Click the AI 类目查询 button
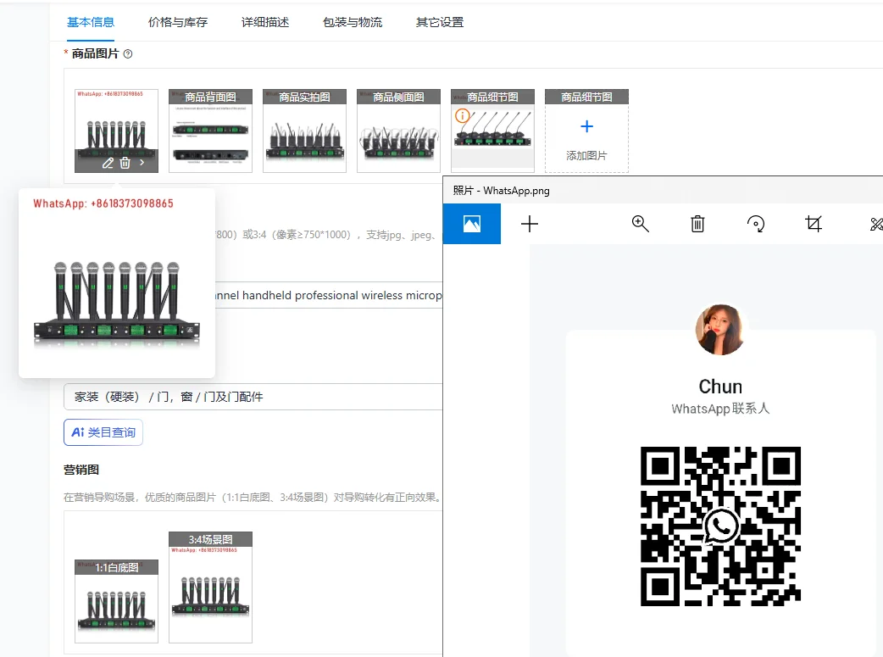 (x=103, y=432)
